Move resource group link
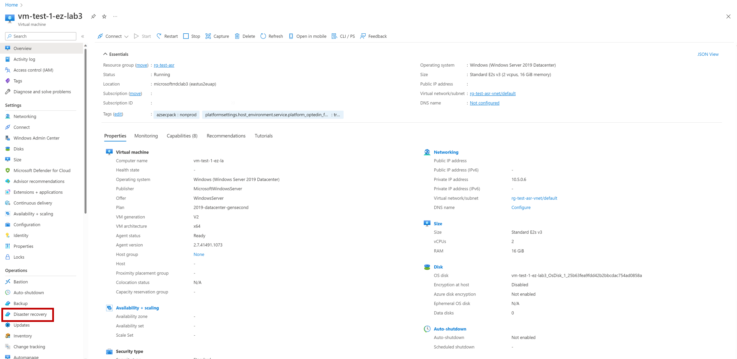The width and height of the screenshot is (737, 359). click(x=142, y=65)
